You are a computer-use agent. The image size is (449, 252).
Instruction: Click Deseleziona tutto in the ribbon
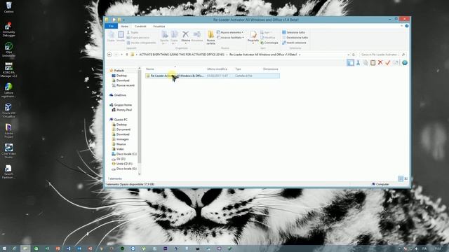pyautogui.click(x=295, y=37)
